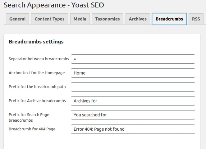
Task: Click the Search Appearance - Yoast SEO title
Action: (x=54, y=5)
